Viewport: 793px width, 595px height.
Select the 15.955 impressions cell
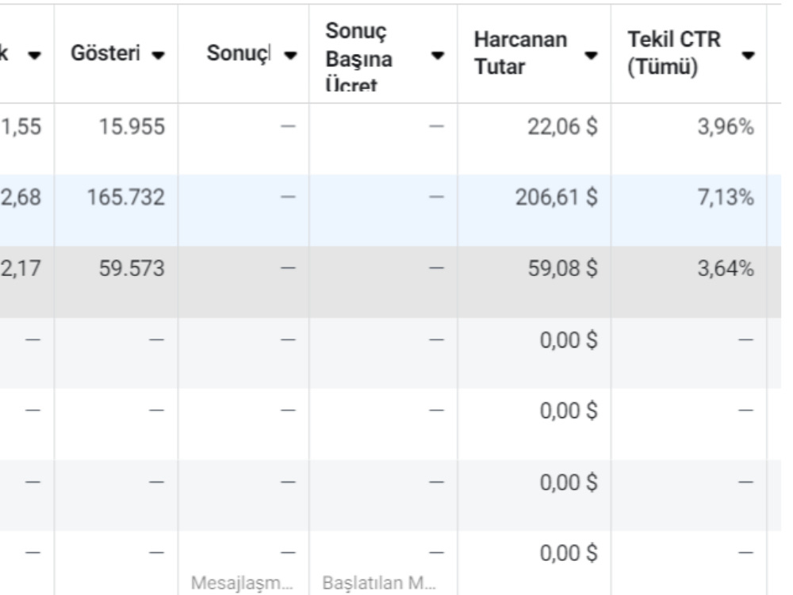132,126
